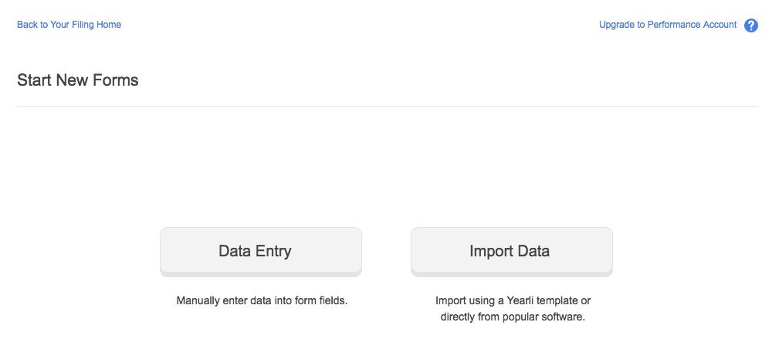779x339 pixels.
Task: Click the 'Import using a Yearli template' text
Action: [x=513, y=300]
